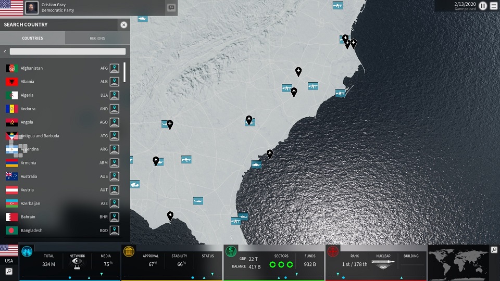This screenshot has height=281, width=500.
Task: Locate Albania with its map pin icon
Action: point(115,82)
